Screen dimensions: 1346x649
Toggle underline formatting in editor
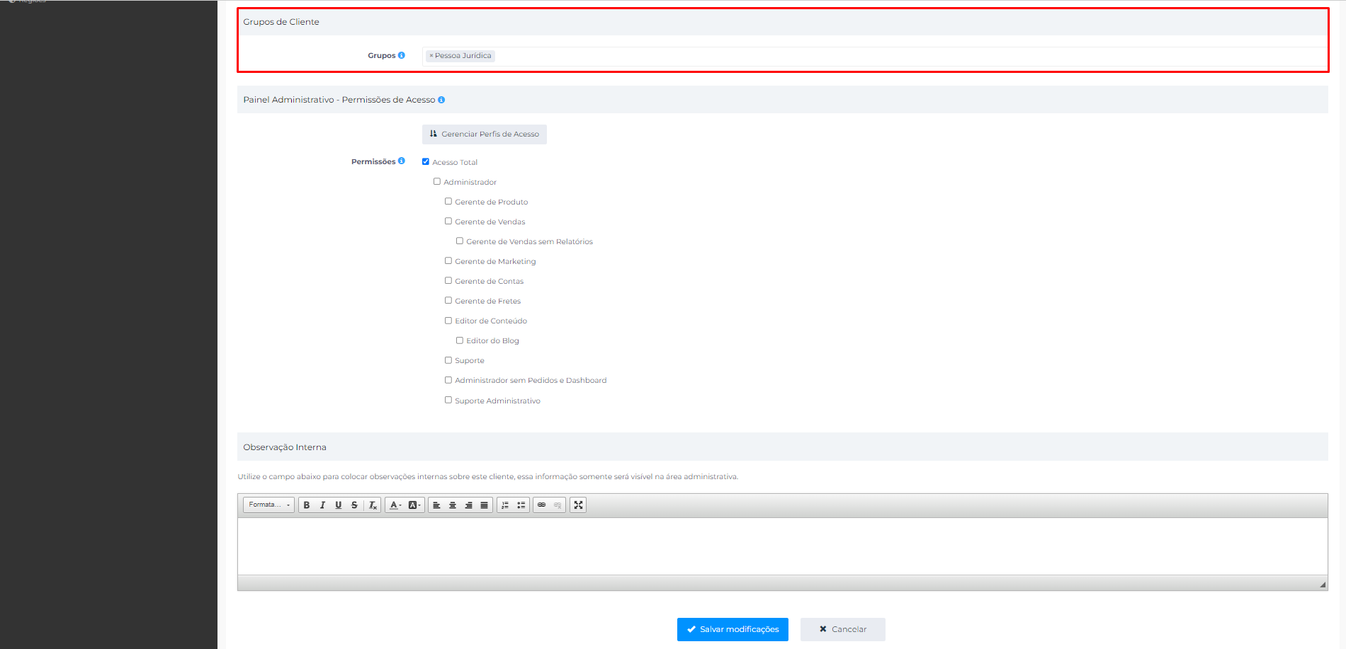(x=339, y=505)
